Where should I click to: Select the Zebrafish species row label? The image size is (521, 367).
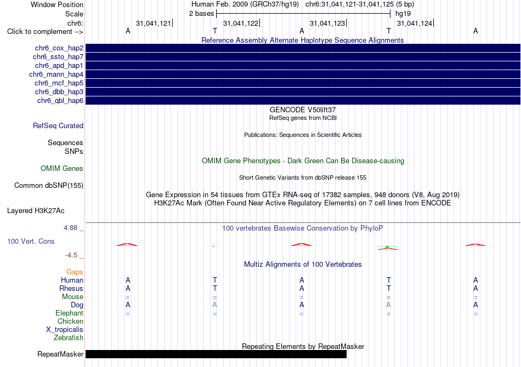tap(69, 338)
